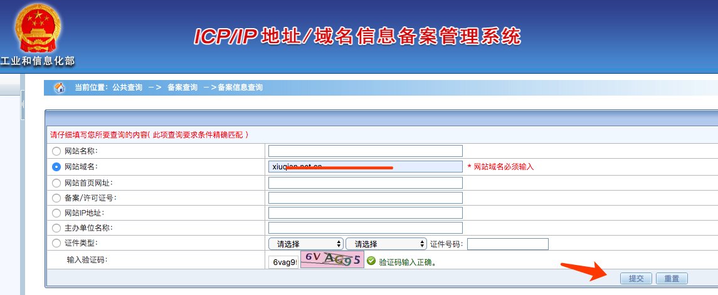
Task: Click the 工业和信息化部 text under emblem
Action: click(x=37, y=61)
